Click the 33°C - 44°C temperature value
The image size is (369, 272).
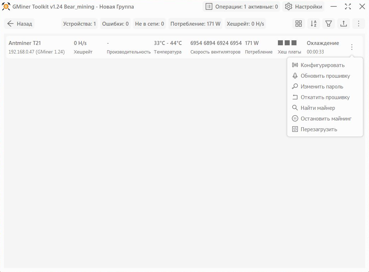tap(168, 43)
